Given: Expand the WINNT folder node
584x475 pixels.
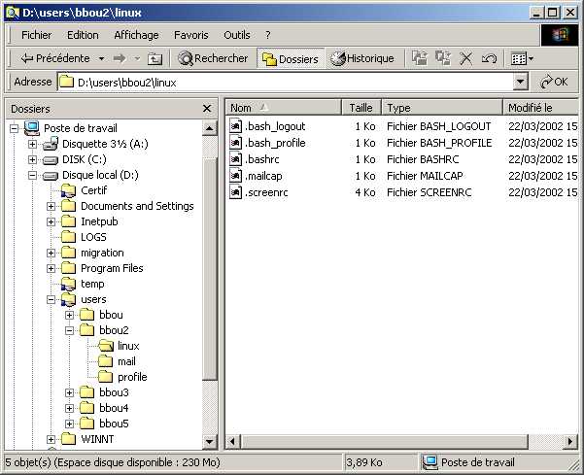Looking at the screenshot, I should [x=52, y=439].
